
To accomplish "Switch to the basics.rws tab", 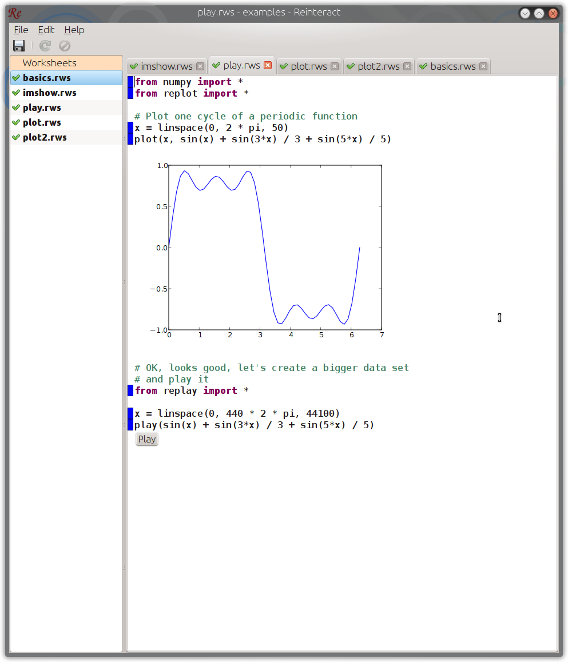I will coord(452,66).
